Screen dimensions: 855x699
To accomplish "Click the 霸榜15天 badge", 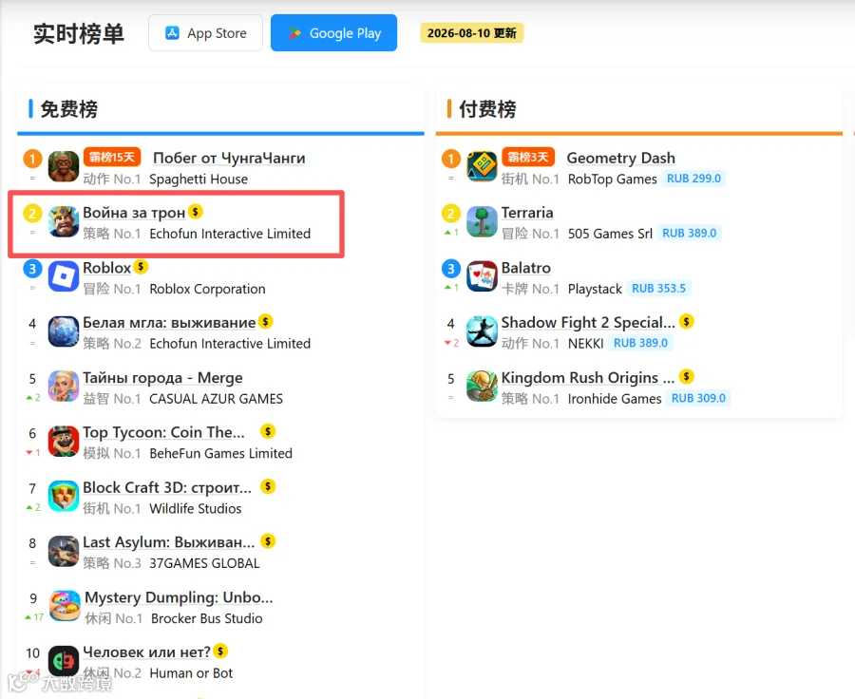I will (x=112, y=157).
